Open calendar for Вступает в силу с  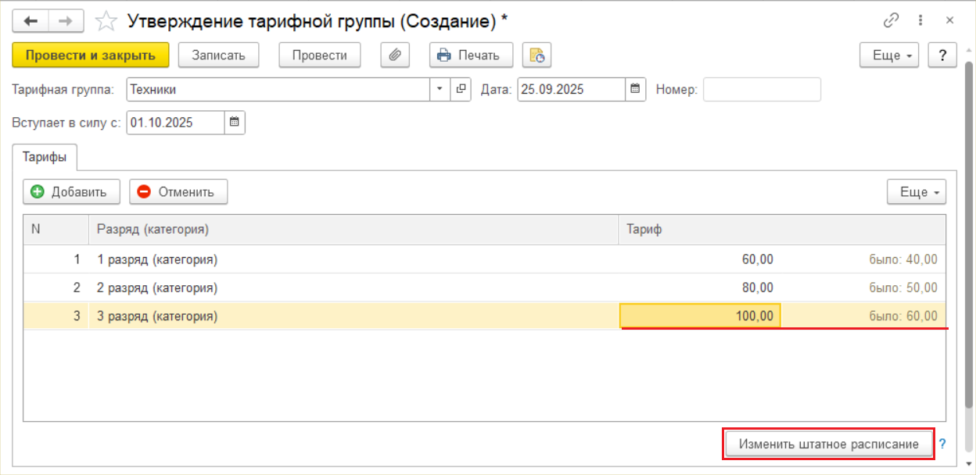pyautogui.click(x=235, y=123)
